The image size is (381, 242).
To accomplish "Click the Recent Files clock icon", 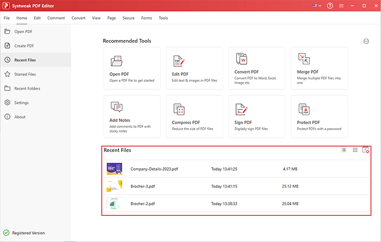I will tap(8, 60).
